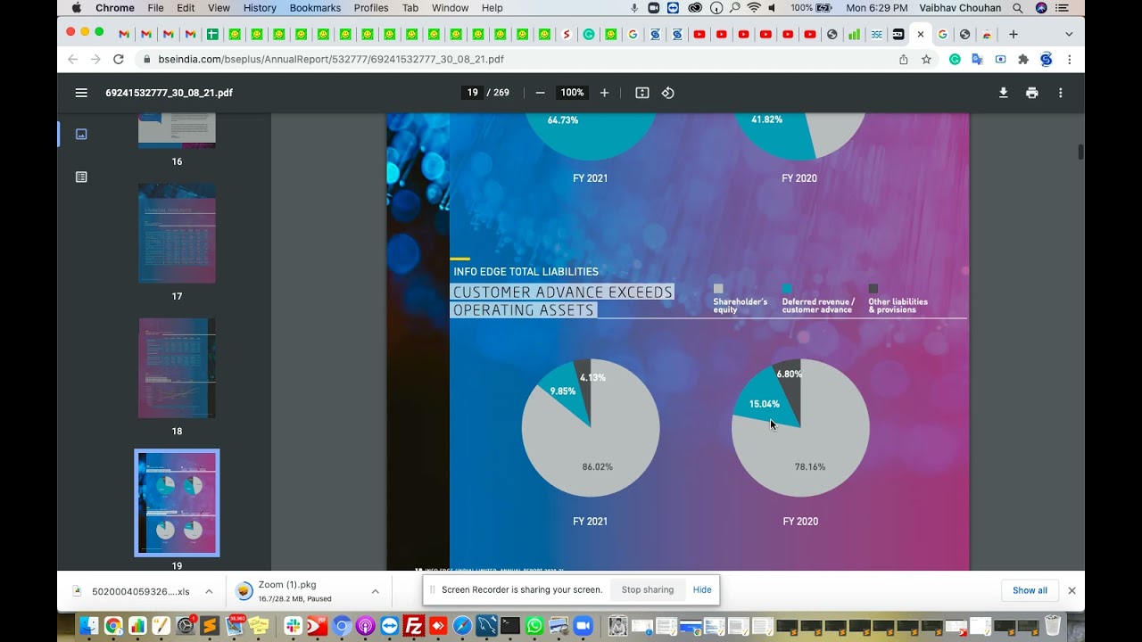Expand options for Zoom (1).pkg download
1142x642 pixels.
375,591
